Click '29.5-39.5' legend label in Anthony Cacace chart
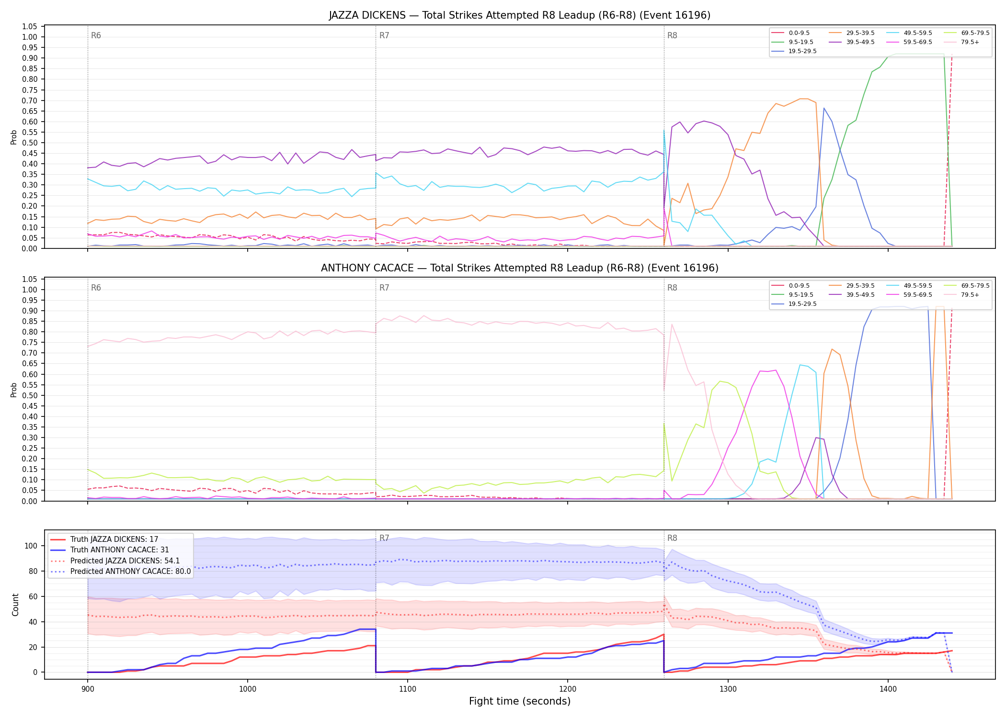Viewport: 1006px width, 718px height. click(860, 286)
